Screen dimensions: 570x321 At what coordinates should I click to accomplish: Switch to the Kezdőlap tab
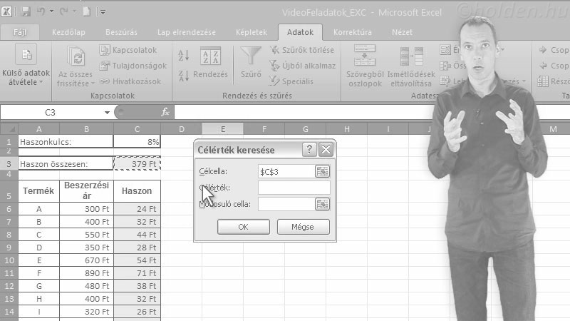68,32
